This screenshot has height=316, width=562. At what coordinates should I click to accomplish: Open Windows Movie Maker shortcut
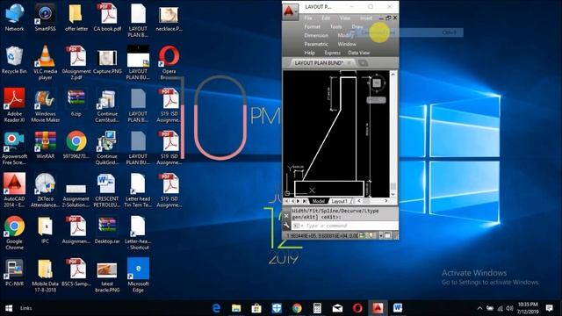45,105
